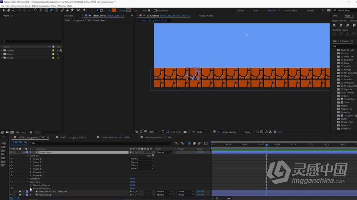Open the Fill color swatch
Image resolution: width=357 pixels, height=200 pixels.
click(114, 10)
